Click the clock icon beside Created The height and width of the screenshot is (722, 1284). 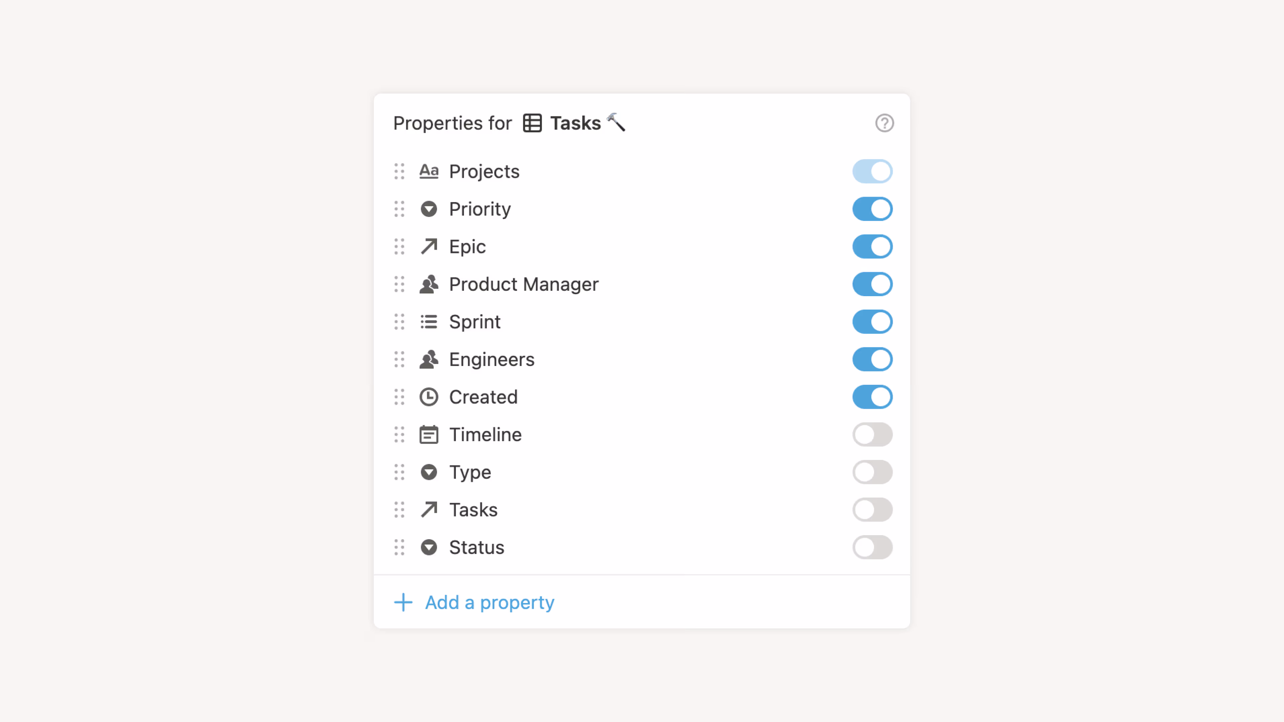429,397
